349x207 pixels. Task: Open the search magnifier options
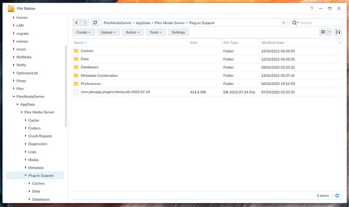(x=295, y=23)
